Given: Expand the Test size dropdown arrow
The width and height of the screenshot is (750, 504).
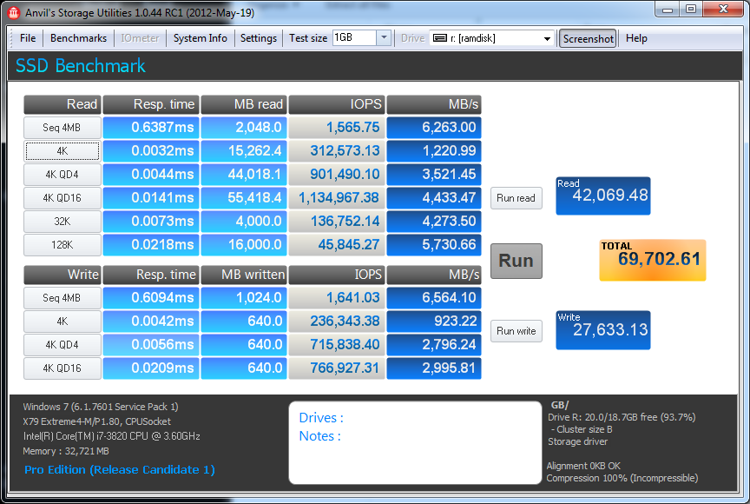Looking at the screenshot, I should [x=384, y=38].
